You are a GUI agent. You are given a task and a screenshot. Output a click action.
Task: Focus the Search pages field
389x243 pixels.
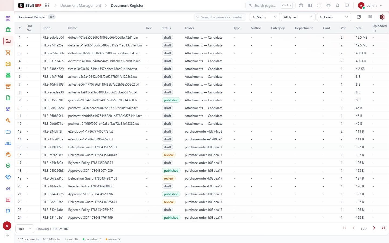270,5
